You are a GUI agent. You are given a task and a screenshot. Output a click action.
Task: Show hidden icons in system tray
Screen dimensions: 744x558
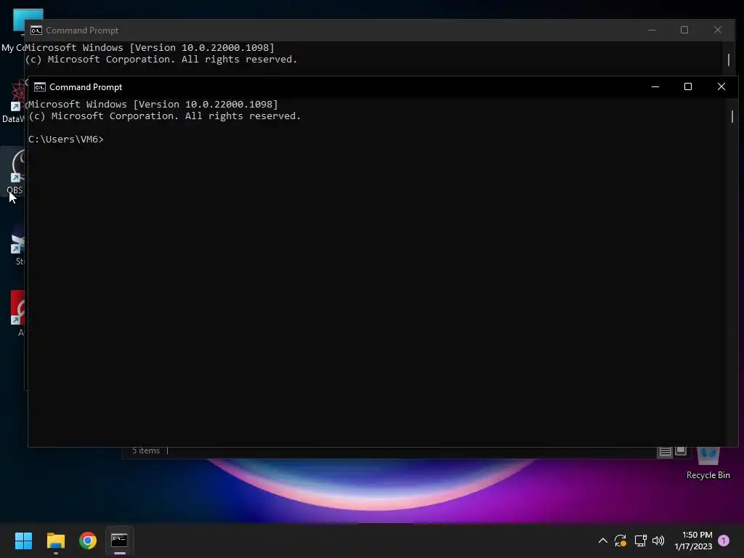pyautogui.click(x=602, y=541)
